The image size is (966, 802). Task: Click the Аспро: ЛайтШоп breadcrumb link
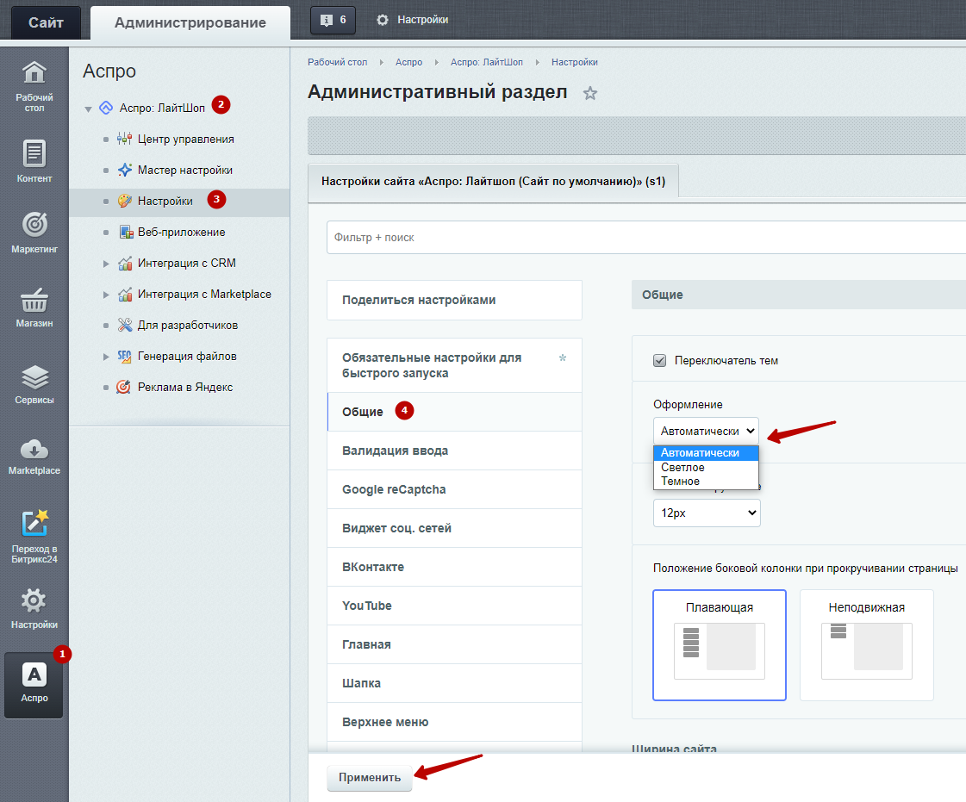point(487,62)
